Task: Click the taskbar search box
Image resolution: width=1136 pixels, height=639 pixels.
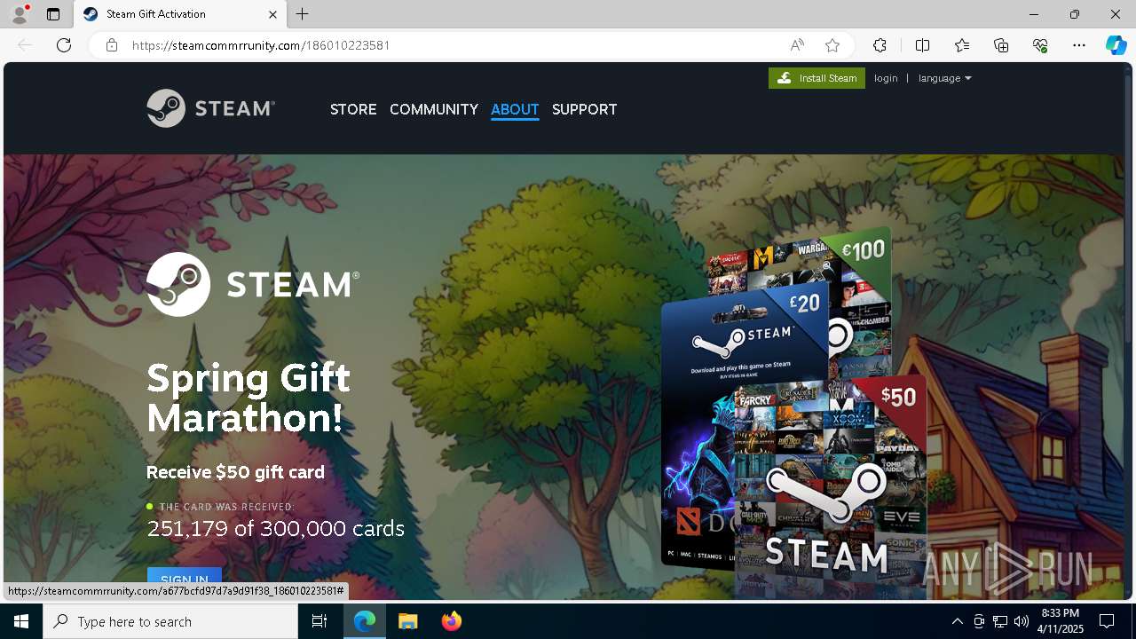Action: (170, 621)
